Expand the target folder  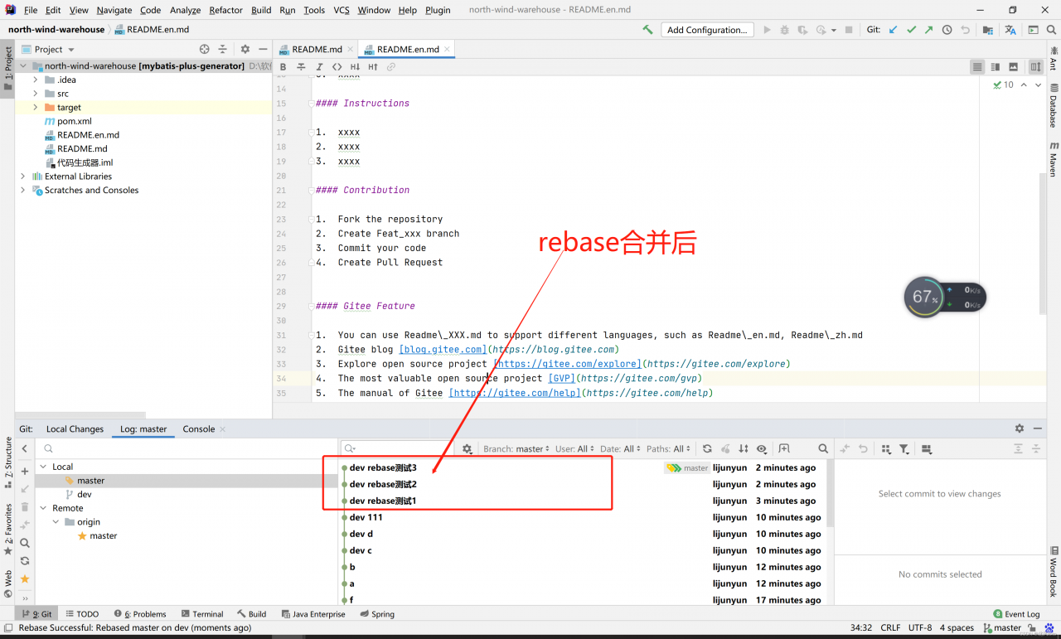click(36, 108)
